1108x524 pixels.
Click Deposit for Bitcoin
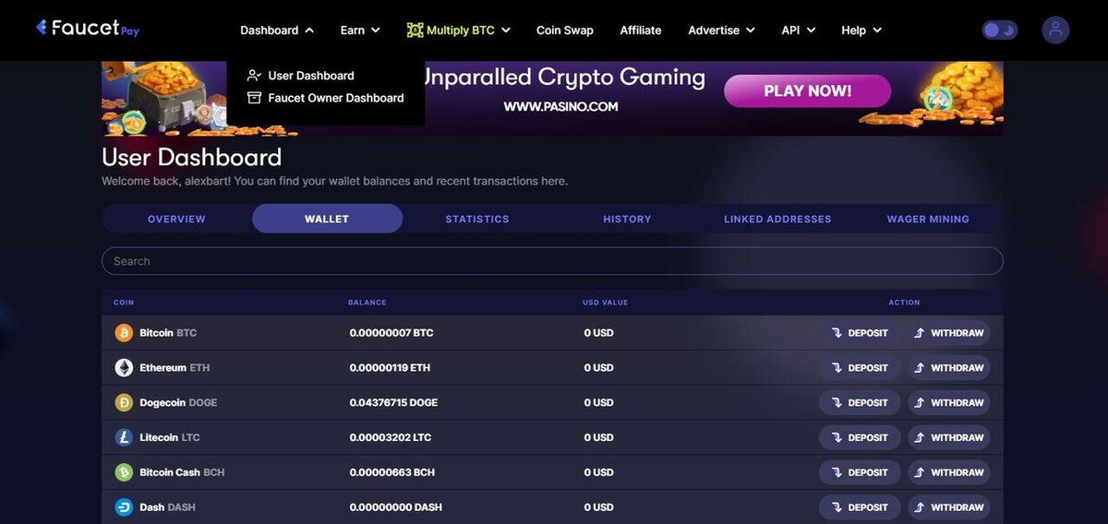click(860, 333)
